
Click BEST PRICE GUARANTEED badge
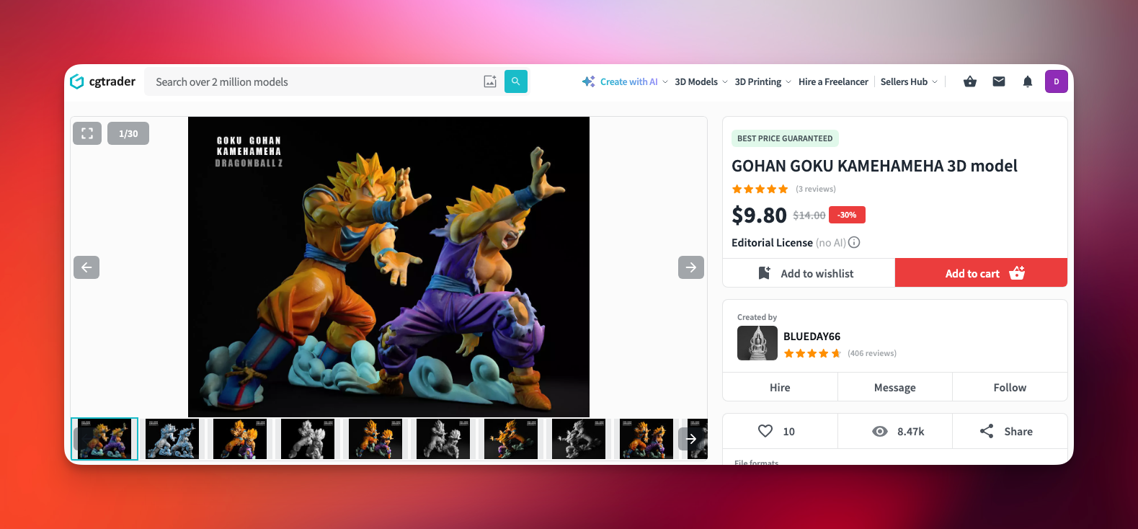[x=785, y=138]
